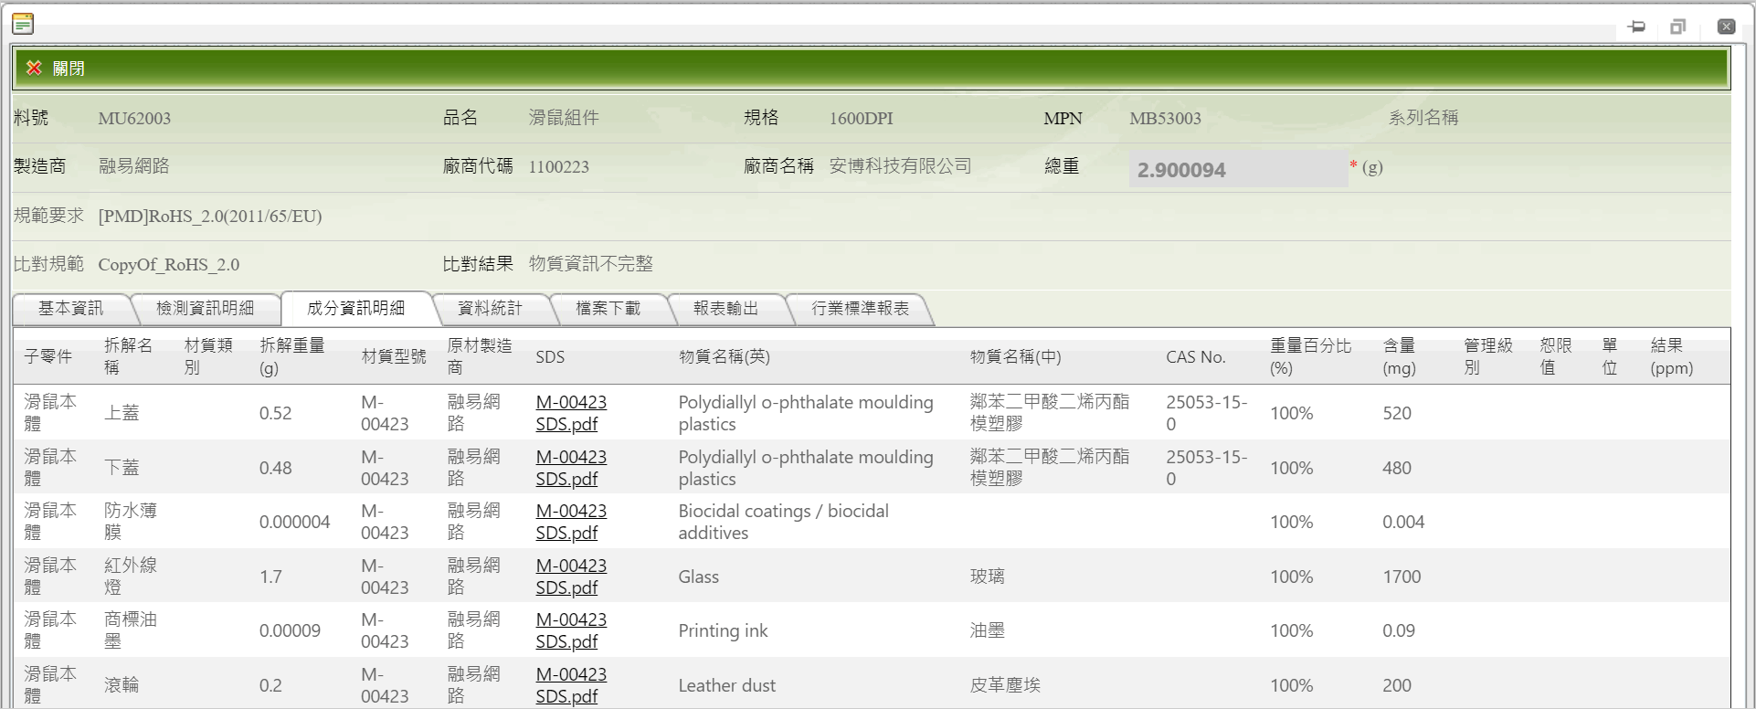Viewport: 1756px width, 709px height.
Task: Click the 商標油墨 cell
Action: tap(131, 630)
